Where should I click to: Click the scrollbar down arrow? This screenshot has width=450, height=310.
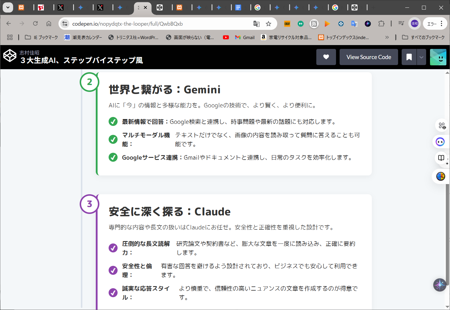pos(447,307)
